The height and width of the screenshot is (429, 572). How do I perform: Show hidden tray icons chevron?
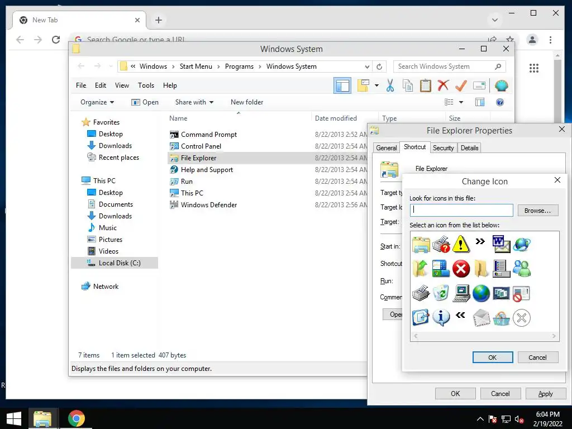(x=480, y=419)
